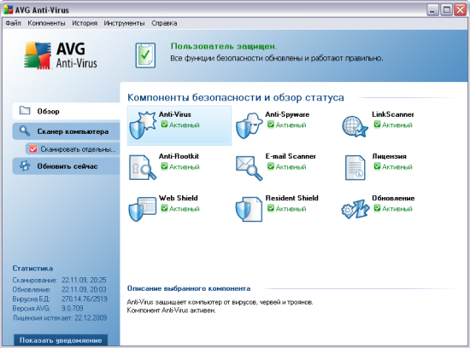Click the Сканирование date 22.11.09, 20:25

[x=84, y=280]
